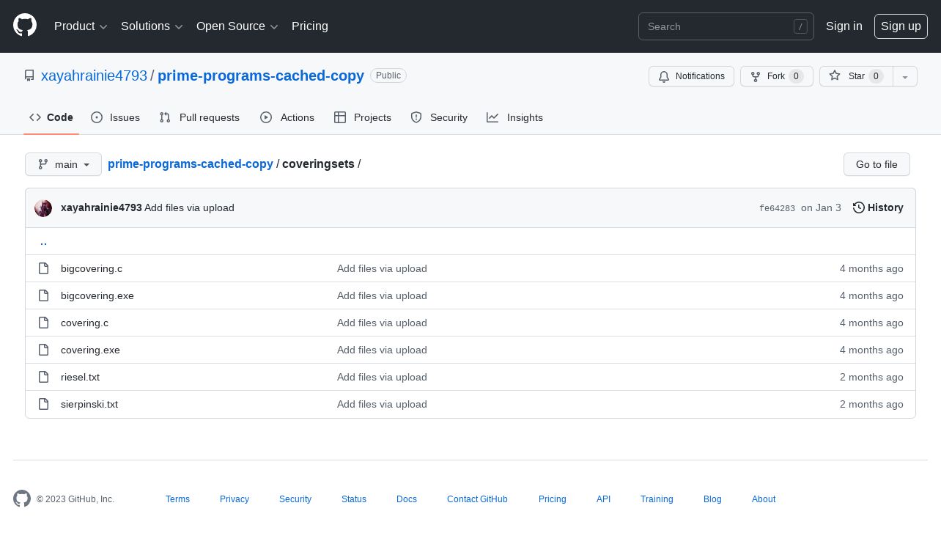Switch to the Actions tab
This screenshot has height=544, width=941.
tap(287, 117)
